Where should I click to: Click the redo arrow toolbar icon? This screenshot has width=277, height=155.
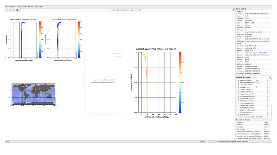coord(14,10)
